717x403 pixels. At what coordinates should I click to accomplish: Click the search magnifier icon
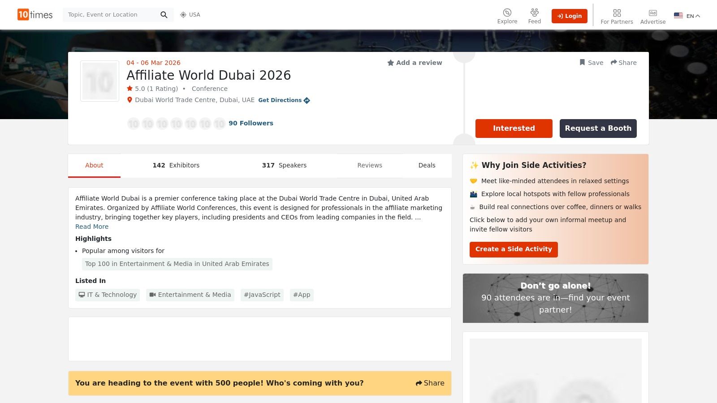tap(164, 14)
